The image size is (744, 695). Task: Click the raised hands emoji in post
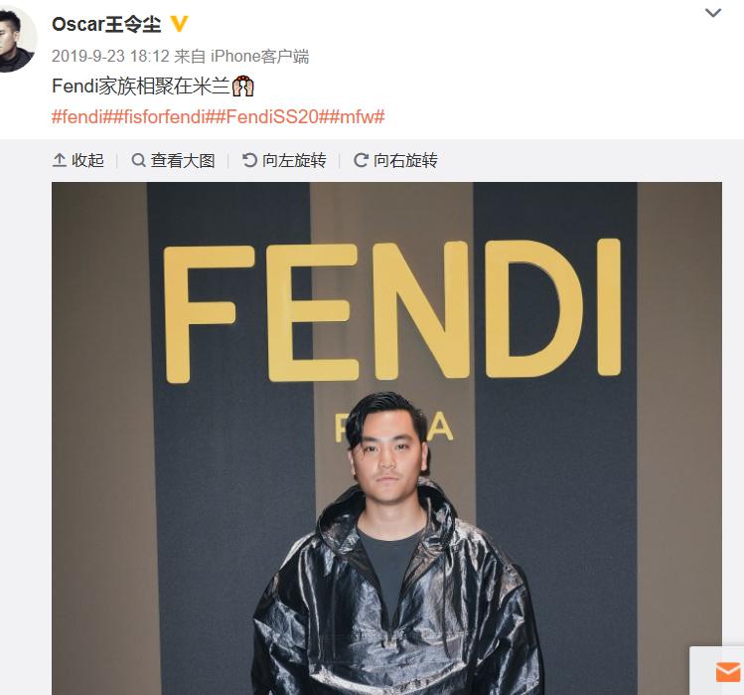[x=243, y=86]
